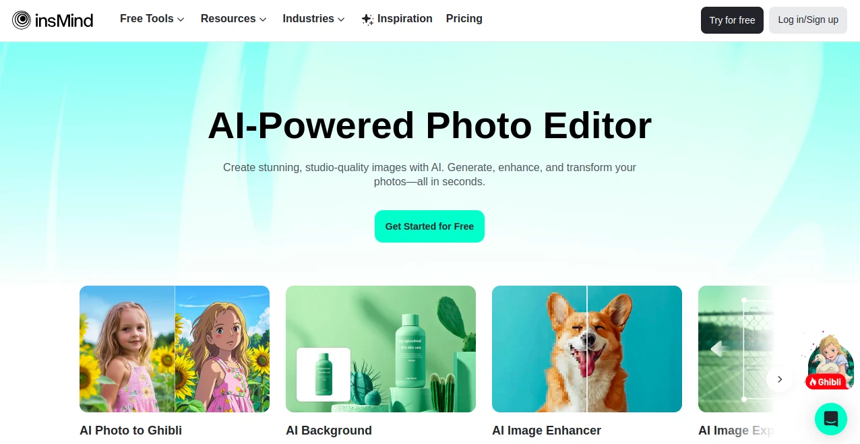Screen dimensions: 860x444
Task: Open the AI Image Enhancer corgi thumbnail
Action: 587,349
